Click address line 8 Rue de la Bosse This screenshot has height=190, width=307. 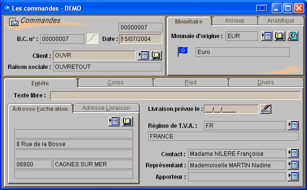pos(74,144)
